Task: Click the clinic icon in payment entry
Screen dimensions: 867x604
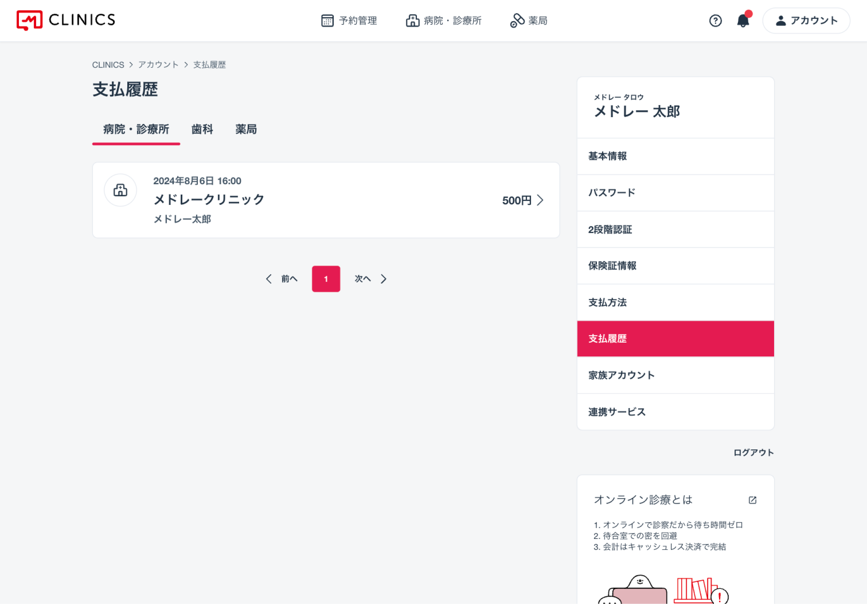Action: pos(120,190)
